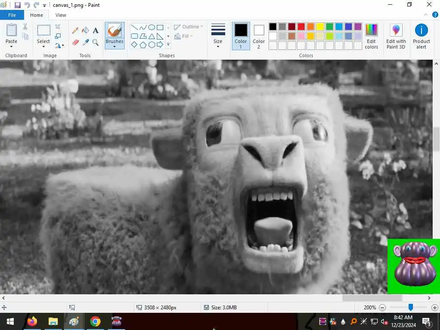This screenshot has height=330, width=440.
Task: Click the Product alert button
Action: tap(421, 37)
